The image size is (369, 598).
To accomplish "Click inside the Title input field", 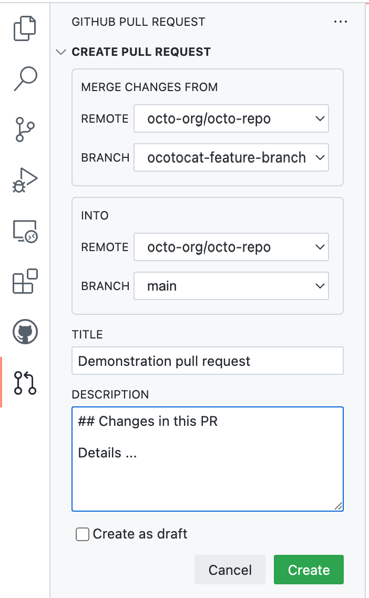I will (x=208, y=361).
